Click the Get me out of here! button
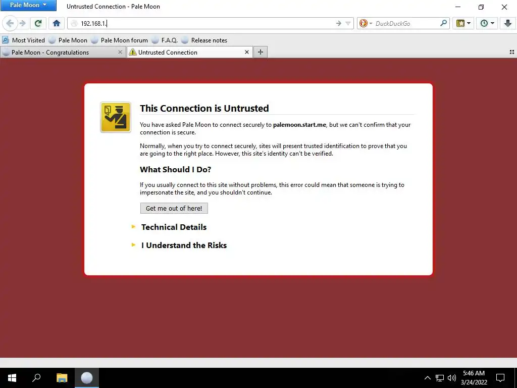This screenshot has height=388, width=517. [174, 208]
